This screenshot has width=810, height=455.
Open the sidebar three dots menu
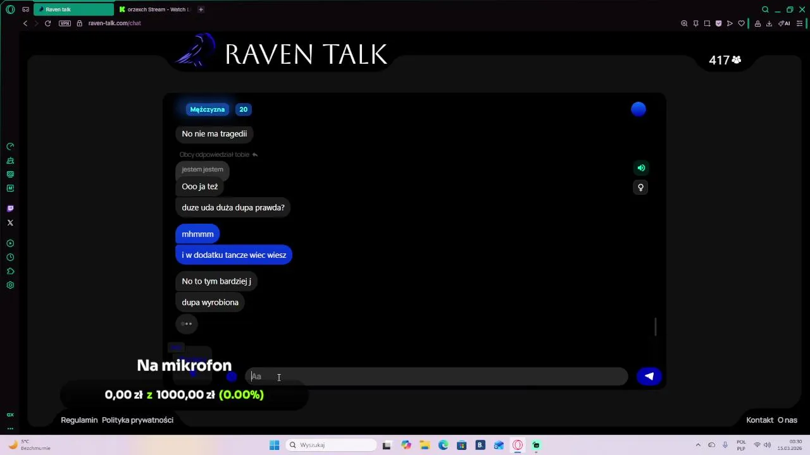[x=10, y=428]
